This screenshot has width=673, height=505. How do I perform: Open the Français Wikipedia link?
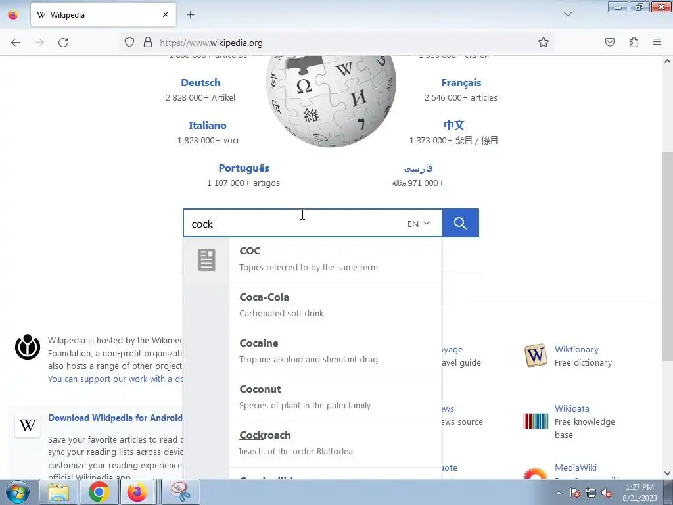pos(461,82)
